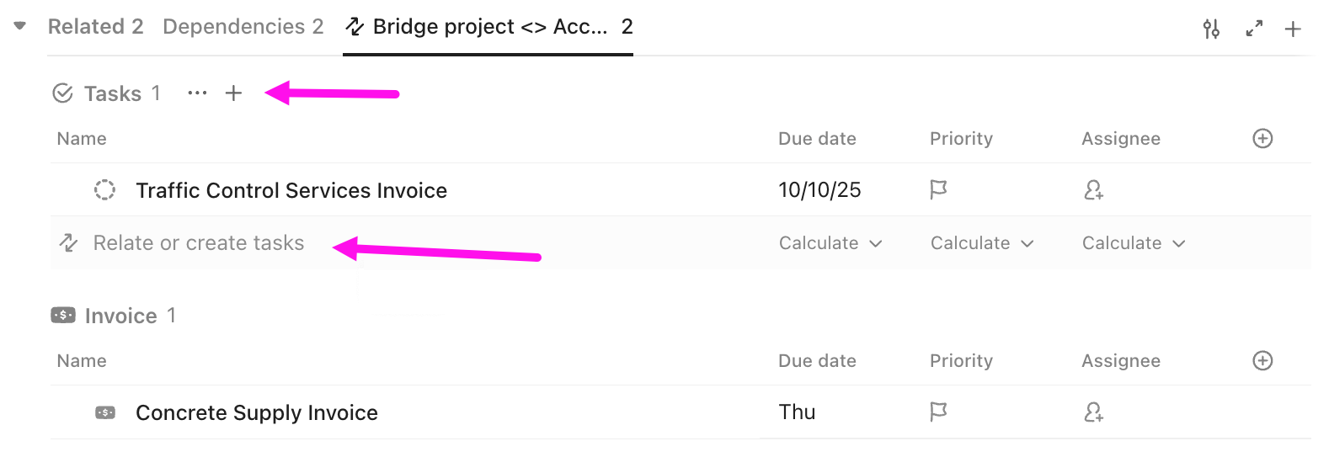Screen dimensions: 1329x473
Task: Open view settings sliders icon
Action: click(1211, 29)
